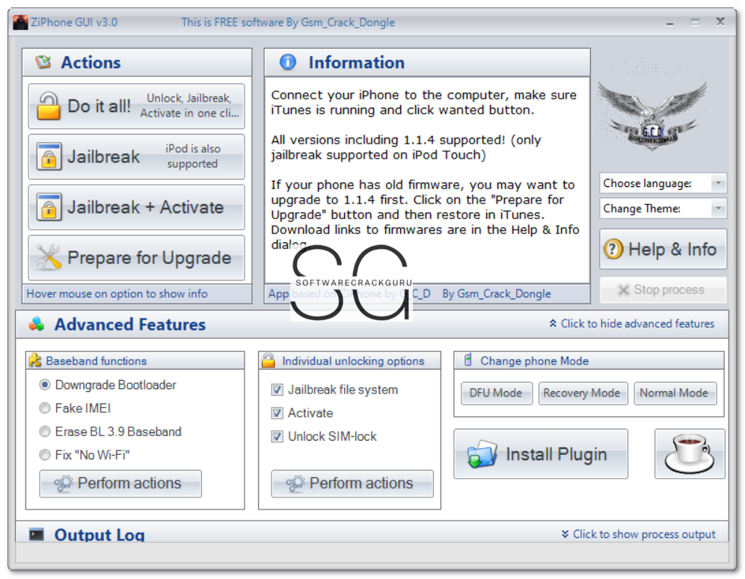Viewport: 745px width, 579px height.
Task: Click the Individual unlocking options padlock icon
Action: [269, 360]
